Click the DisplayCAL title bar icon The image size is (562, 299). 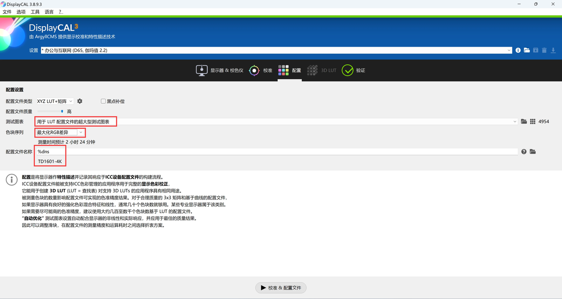[3, 4]
